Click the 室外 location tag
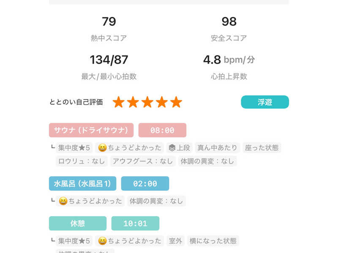Screen dimensions: 338x253 click(x=175, y=241)
